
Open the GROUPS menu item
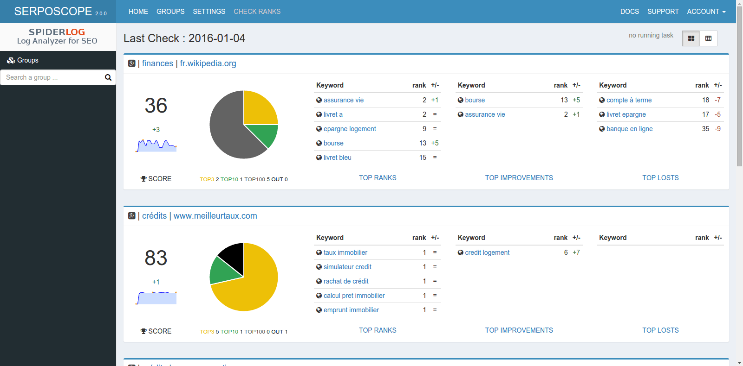170,12
